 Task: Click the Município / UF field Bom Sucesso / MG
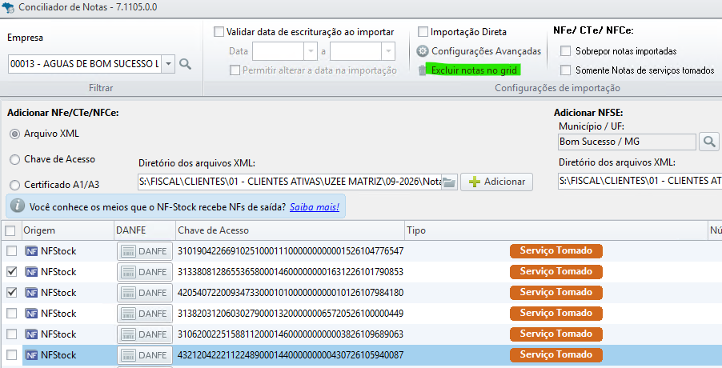tap(627, 142)
